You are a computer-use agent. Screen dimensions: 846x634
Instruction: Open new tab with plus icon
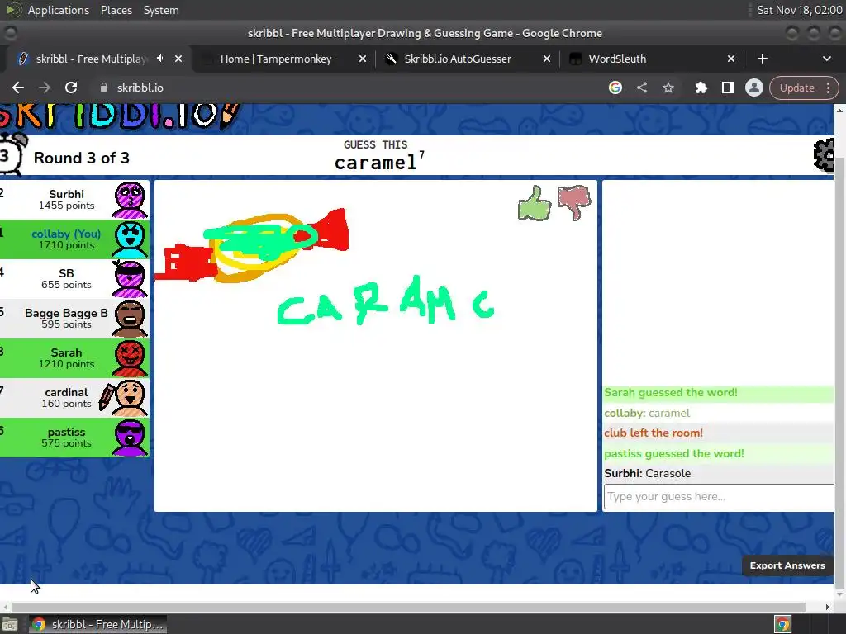763,59
